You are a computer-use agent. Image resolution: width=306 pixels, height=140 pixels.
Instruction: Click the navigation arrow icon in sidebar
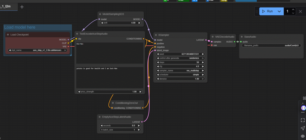(x=303, y=128)
